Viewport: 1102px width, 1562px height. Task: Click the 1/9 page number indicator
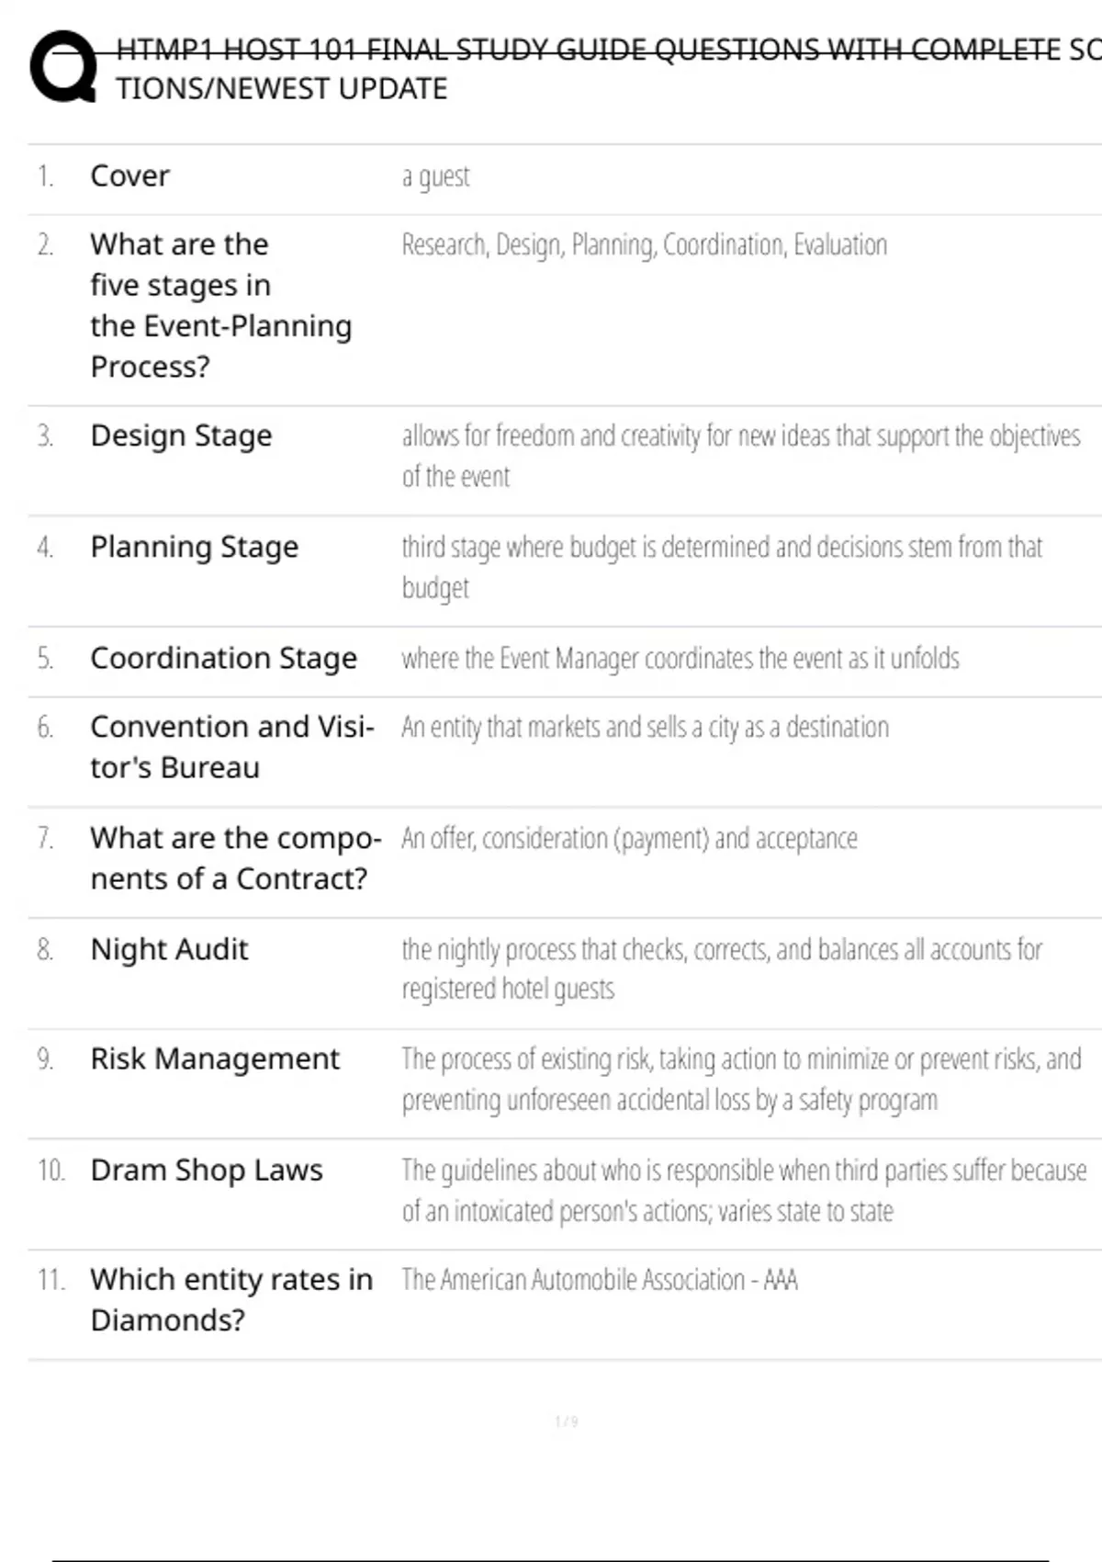click(x=567, y=1421)
